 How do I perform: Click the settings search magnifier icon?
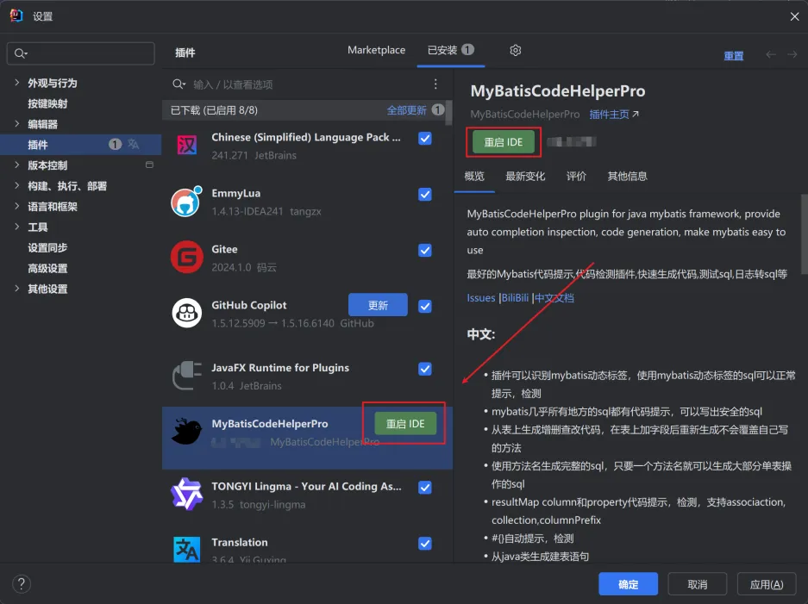pyautogui.click(x=21, y=53)
